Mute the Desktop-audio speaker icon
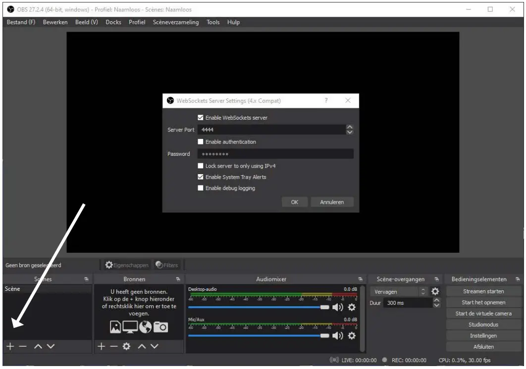The width and height of the screenshot is (526, 369). click(337, 307)
